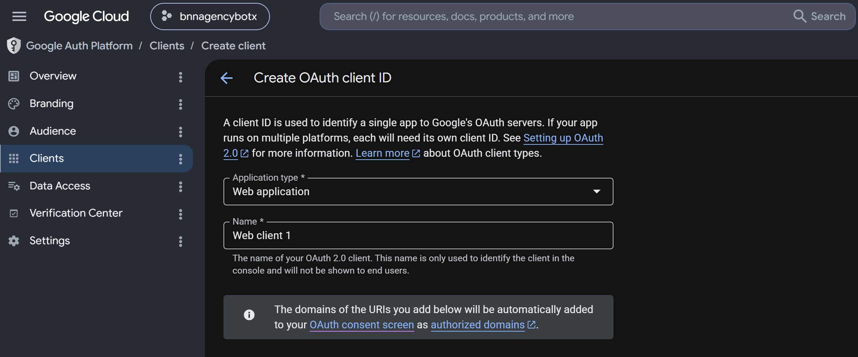Click the Google Auth Platform shield icon

(14, 46)
